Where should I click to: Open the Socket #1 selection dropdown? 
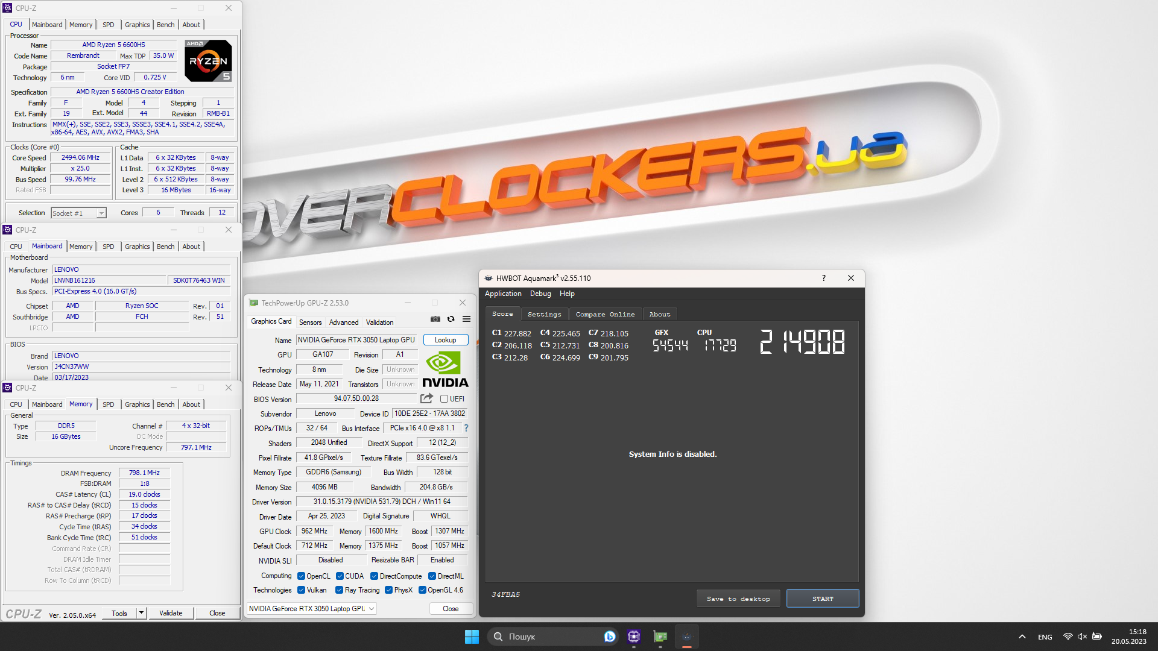pyautogui.click(x=101, y=213)
